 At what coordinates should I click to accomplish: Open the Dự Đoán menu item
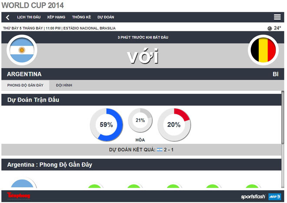pyautogui.click(x=106, y=17)
